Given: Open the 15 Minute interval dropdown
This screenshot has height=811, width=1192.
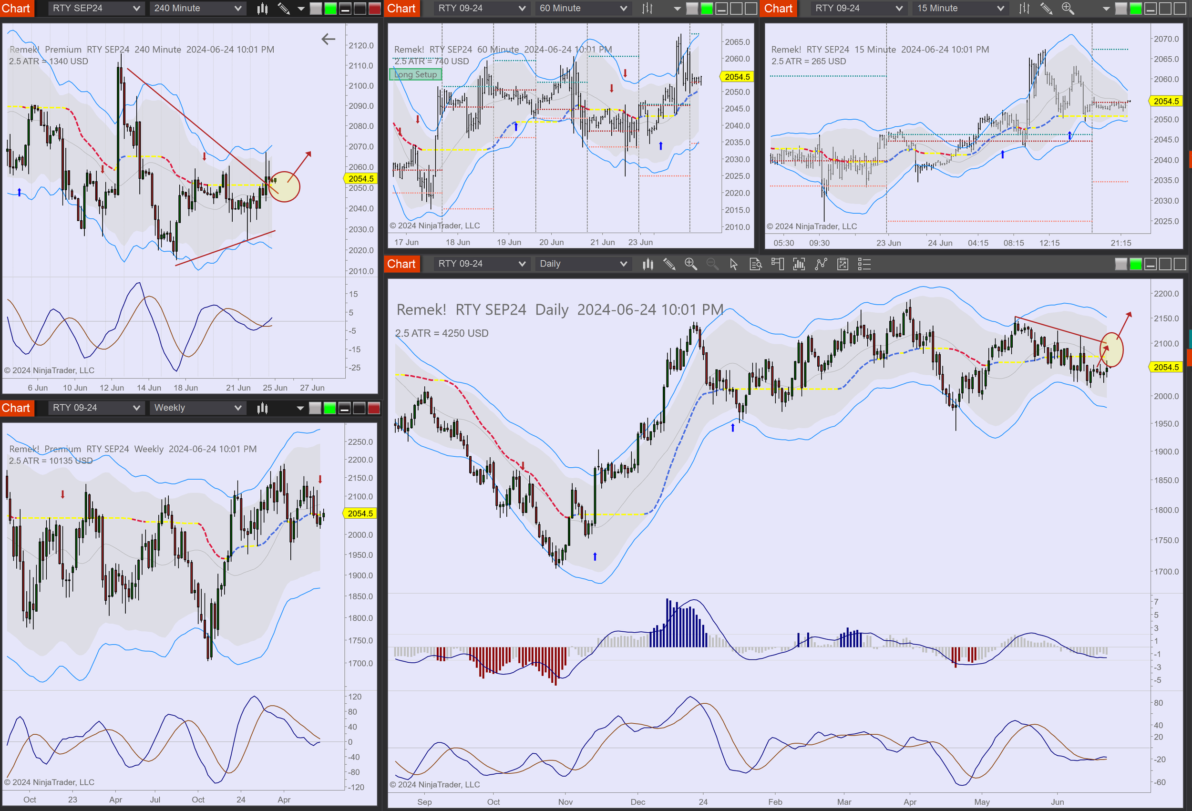Looking at the screenshot, I should [x=960, y=8].
